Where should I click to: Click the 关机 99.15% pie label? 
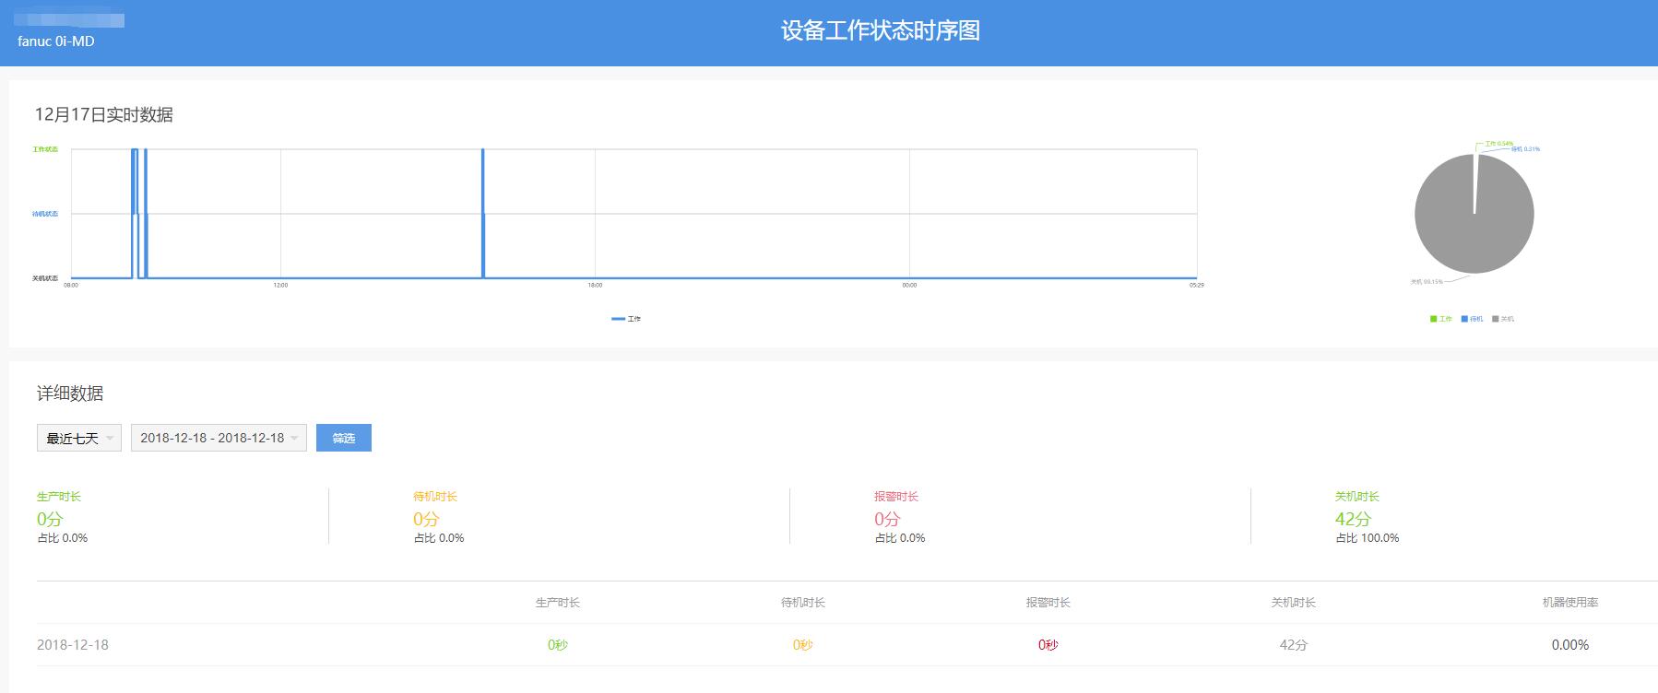click(x=1426, y=281)
